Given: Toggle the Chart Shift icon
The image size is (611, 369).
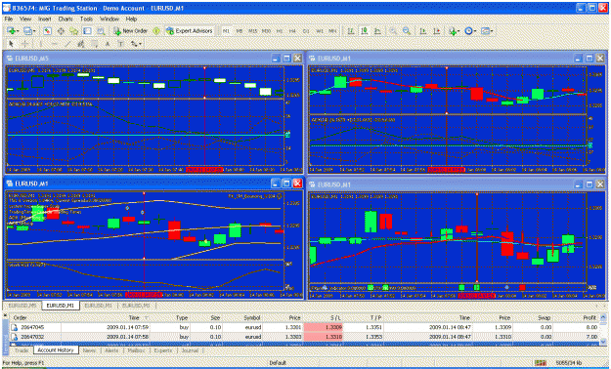Looking at the screenshot, I should pyautogui.click(x=437, y=31).
